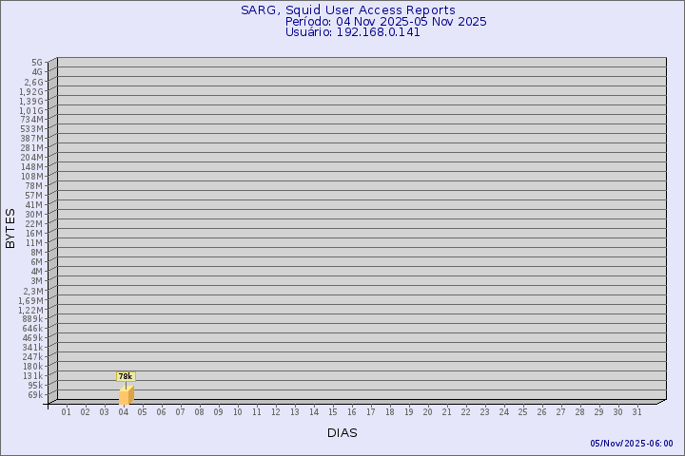Click day 04 label under the bar
The width and height of the screenshot is (685, 456).
coord(123,411)
